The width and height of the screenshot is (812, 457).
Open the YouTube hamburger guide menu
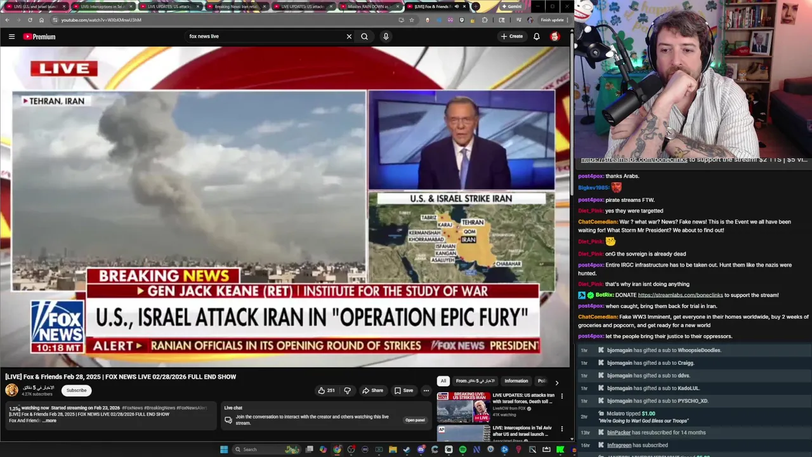pyautogui.click(x=11, y=37)
